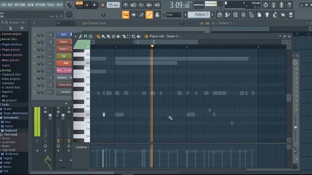The height and width of the screenshot is (175, 312).
Task: Open the EDIT menu
Action: tap(4, 5)
